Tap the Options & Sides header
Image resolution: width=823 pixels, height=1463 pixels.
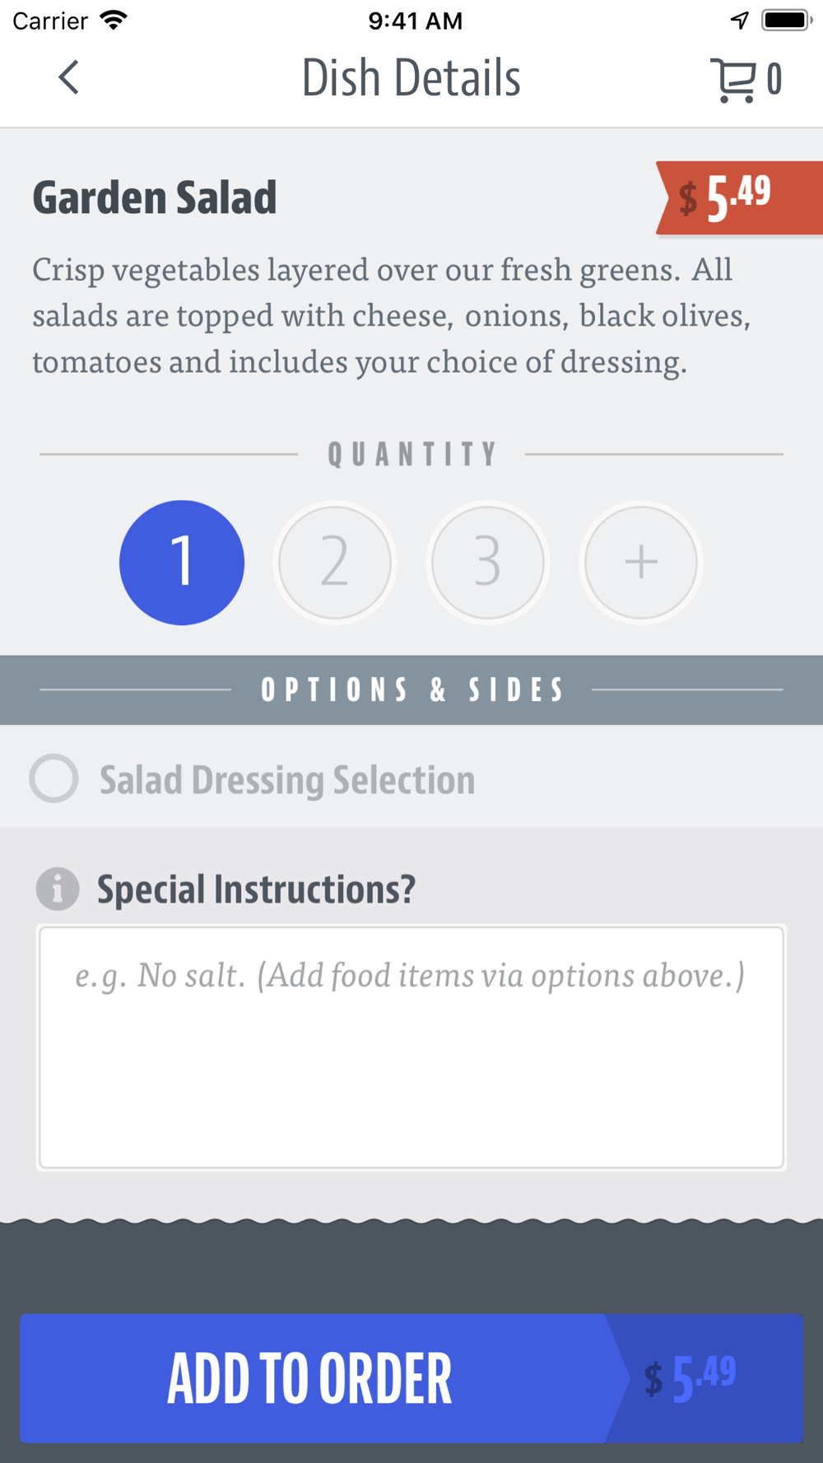[411, 690]
